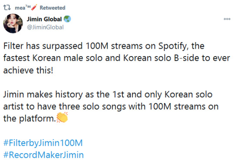Click 'Filter has surpassed' opening words
Screen dimensions: 235x160
point(43,46)
